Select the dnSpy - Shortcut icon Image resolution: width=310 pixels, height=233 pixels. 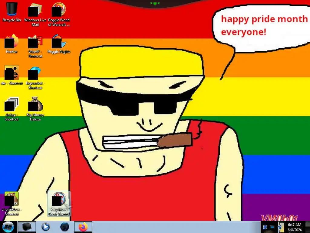pyautogui.click(x=12, y=109)
